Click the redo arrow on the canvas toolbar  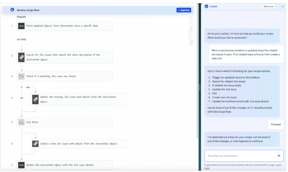coord(191,24)
